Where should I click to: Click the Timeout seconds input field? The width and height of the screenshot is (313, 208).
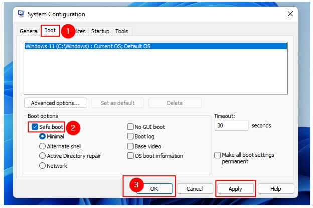pyautogui.click(x=231, y=126)
